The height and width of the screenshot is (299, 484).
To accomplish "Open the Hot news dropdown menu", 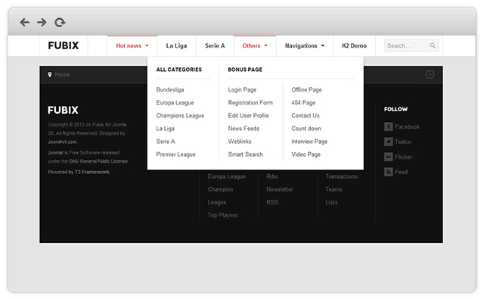I will tap(132, 45).
